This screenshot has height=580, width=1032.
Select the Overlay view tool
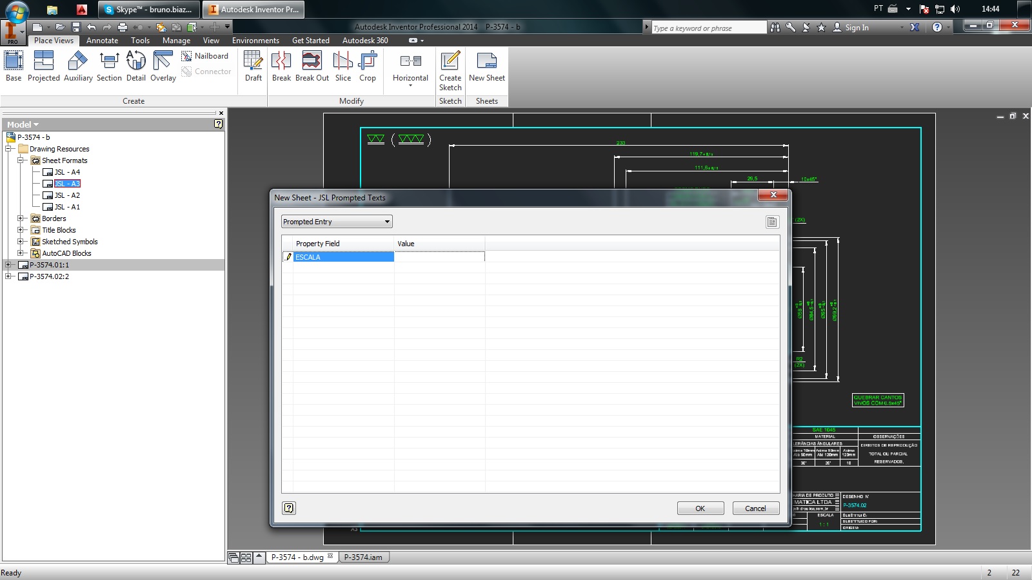tap(163, 66)
